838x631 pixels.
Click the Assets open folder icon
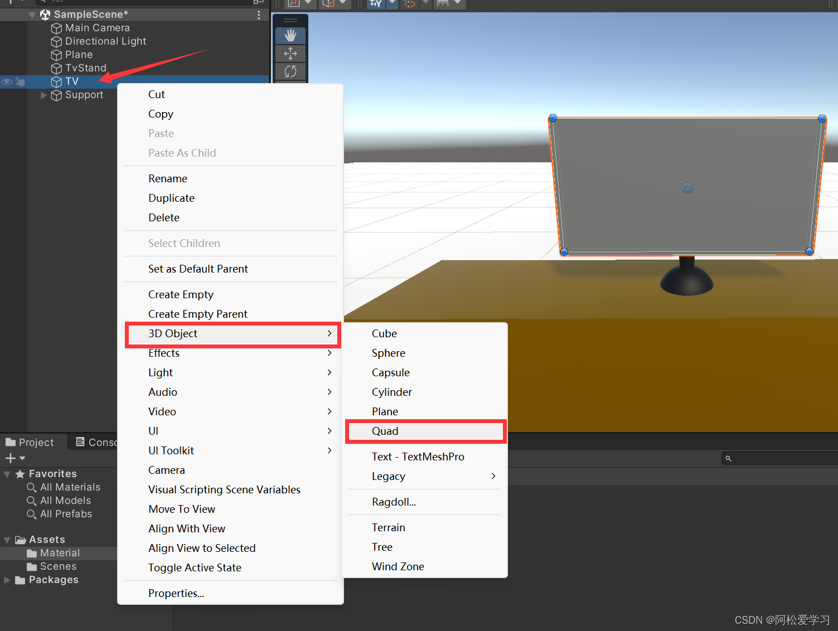[x=21, y=540]
